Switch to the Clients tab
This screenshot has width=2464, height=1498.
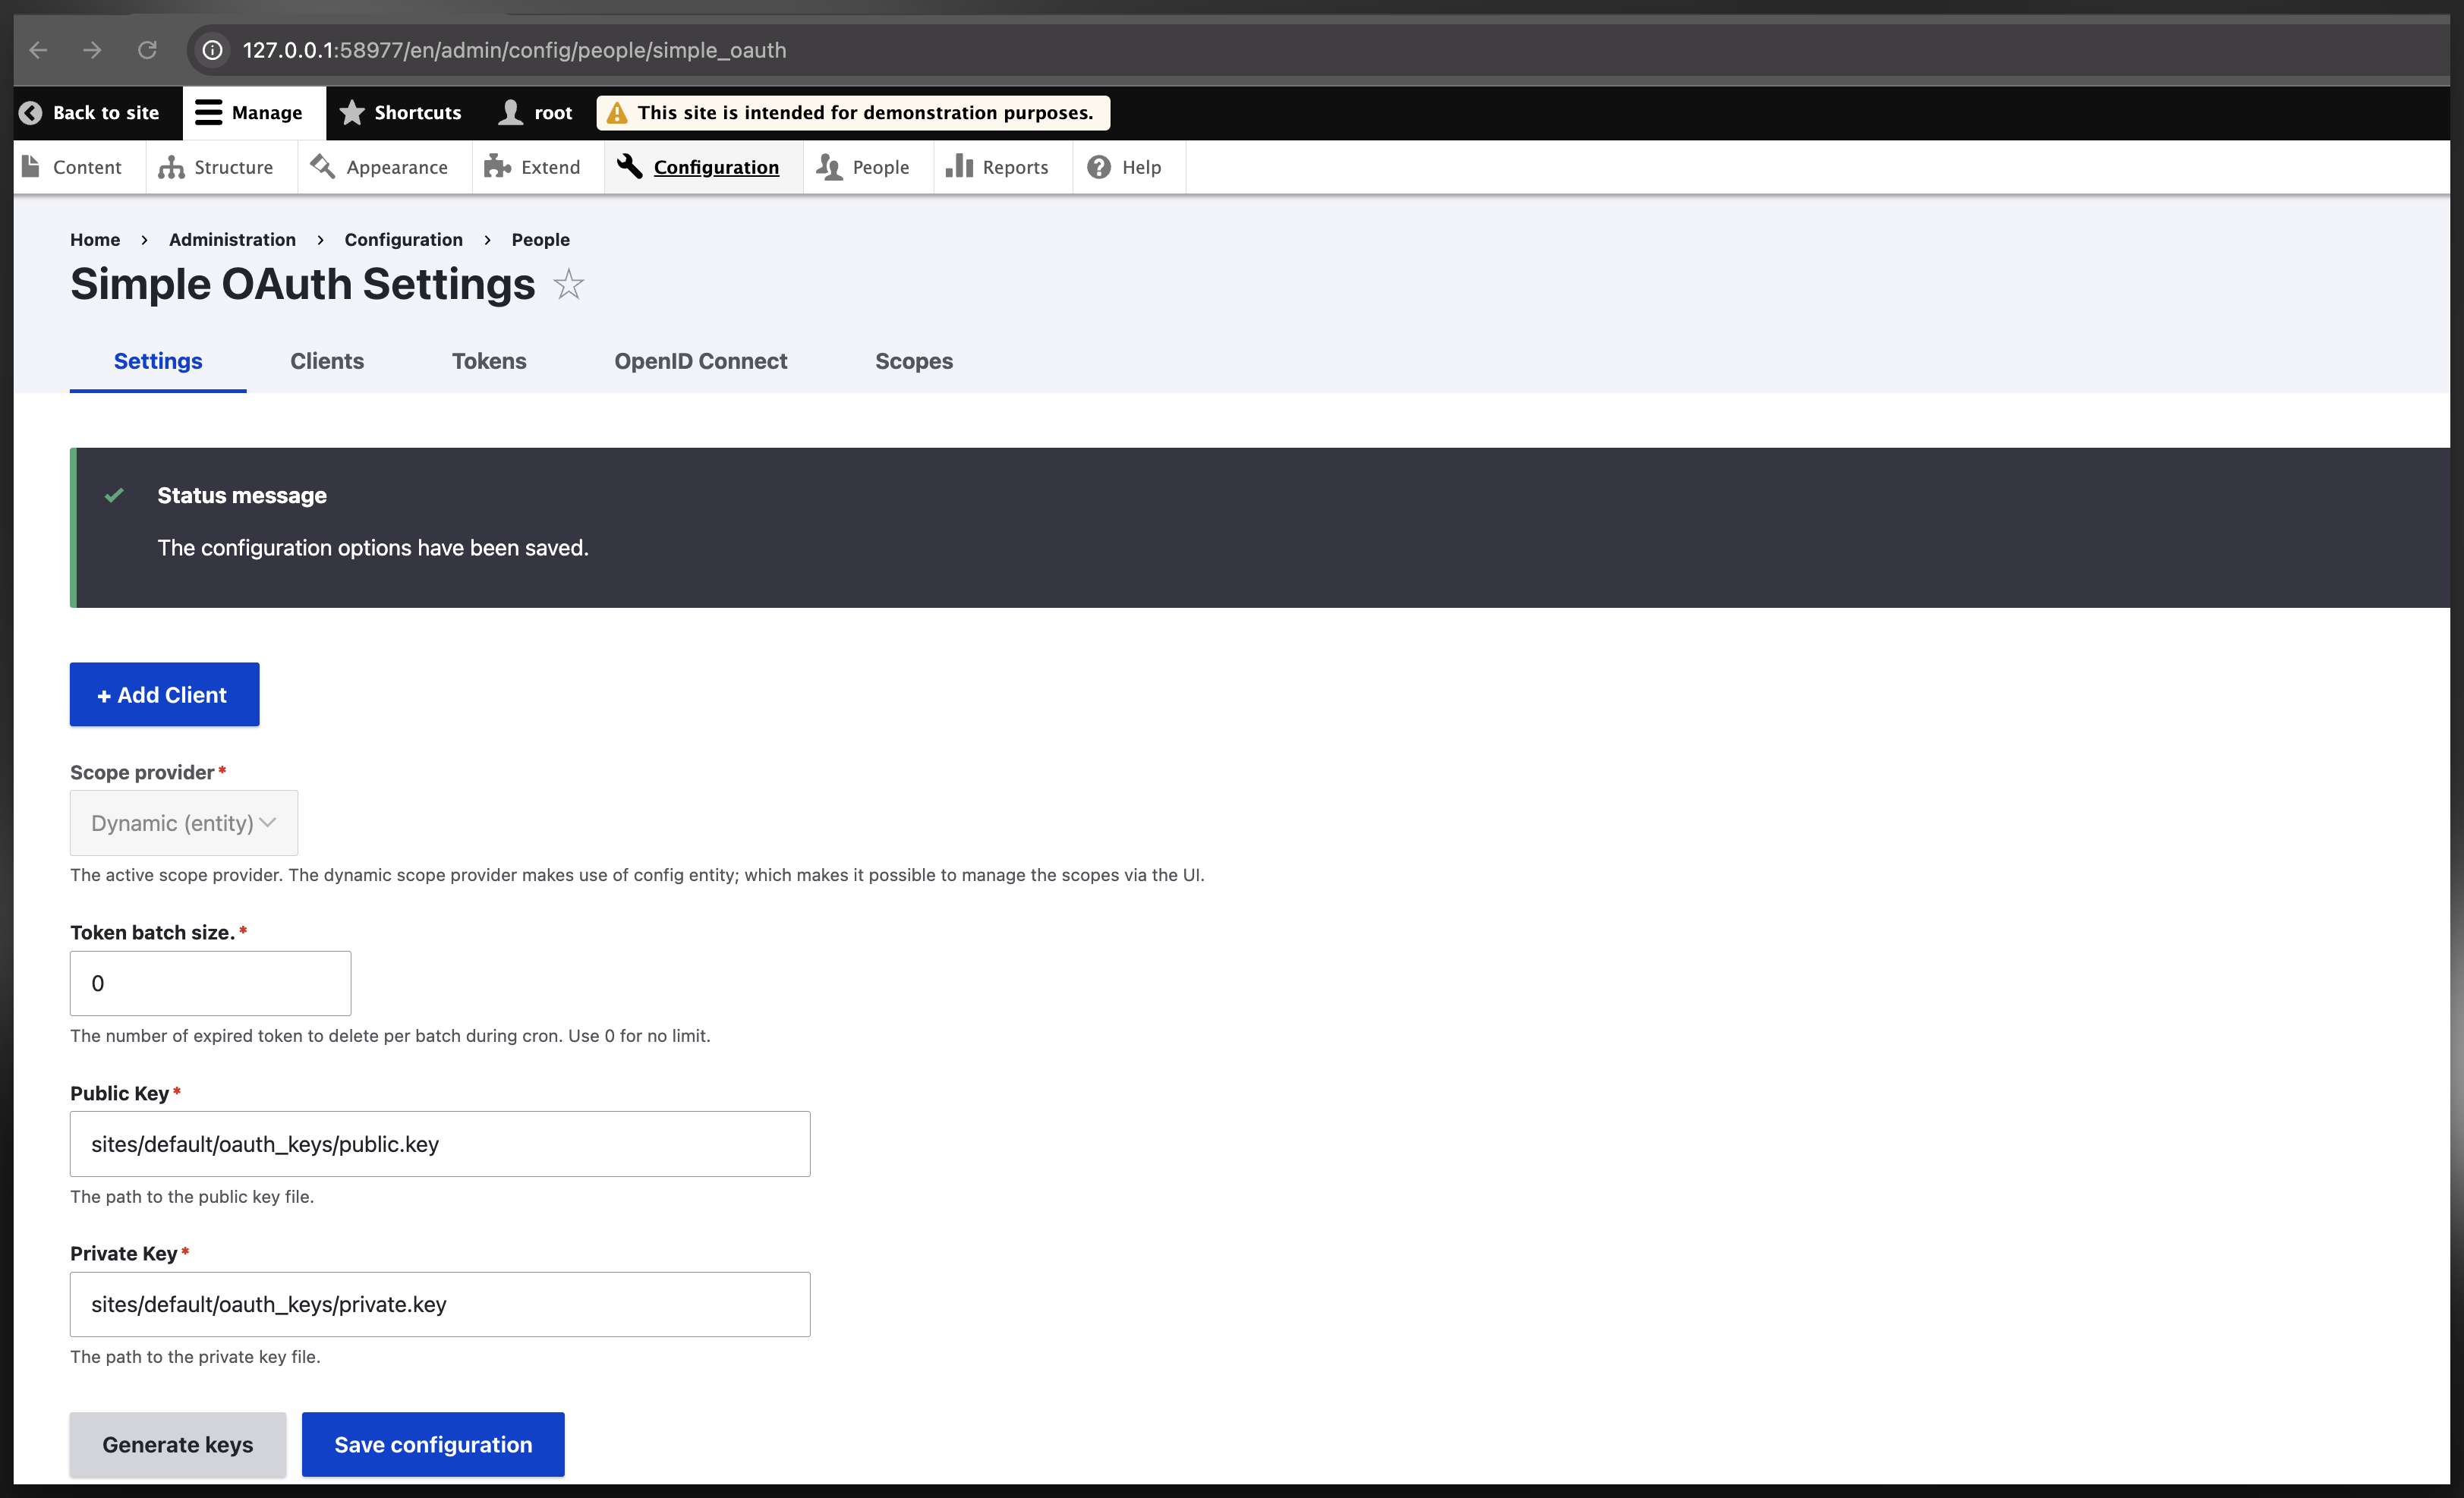click(327, 361)
